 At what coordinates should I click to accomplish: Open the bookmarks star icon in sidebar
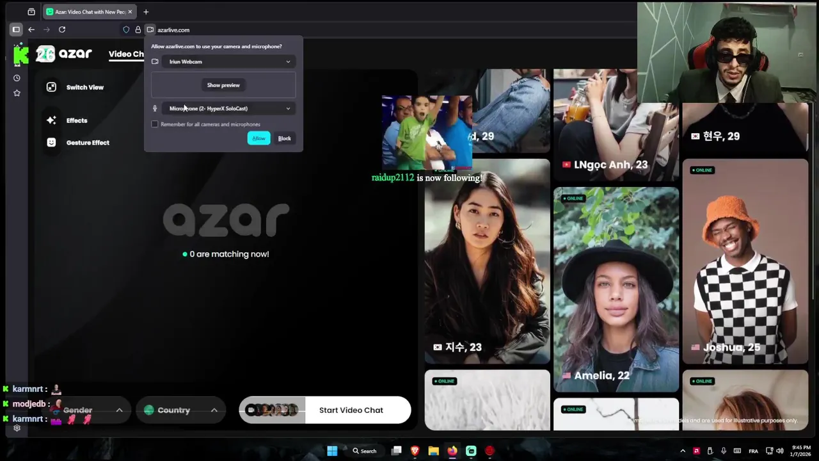coord(17,93)
